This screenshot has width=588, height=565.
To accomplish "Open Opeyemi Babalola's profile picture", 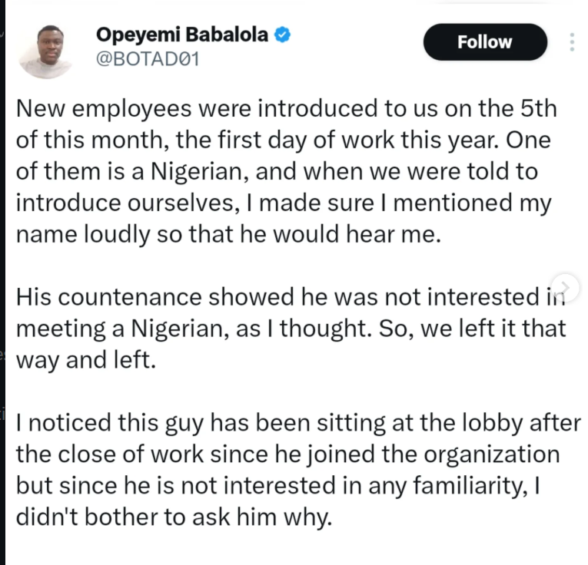I will point(45,49).
